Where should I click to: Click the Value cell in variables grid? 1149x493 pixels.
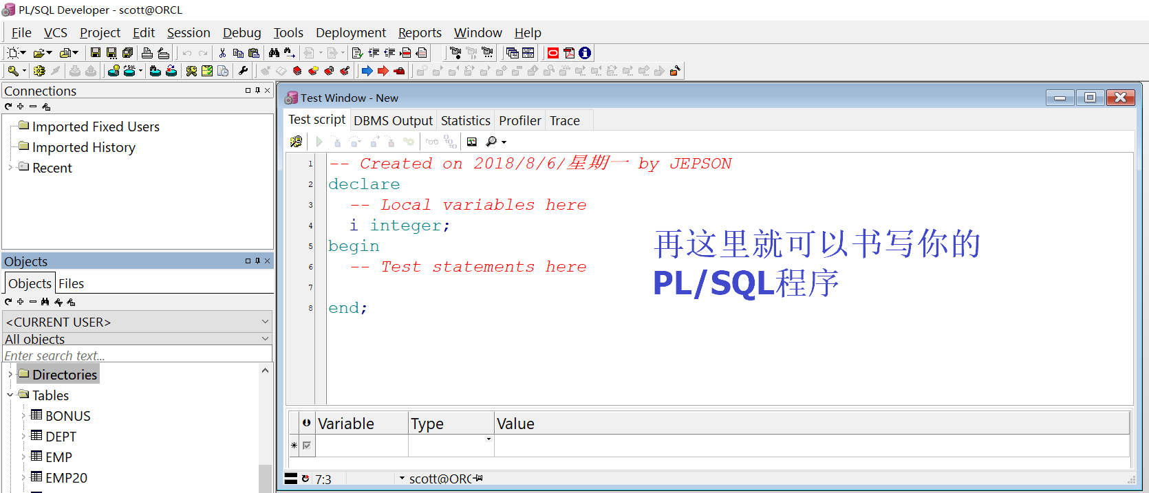[x=812, y=446]
